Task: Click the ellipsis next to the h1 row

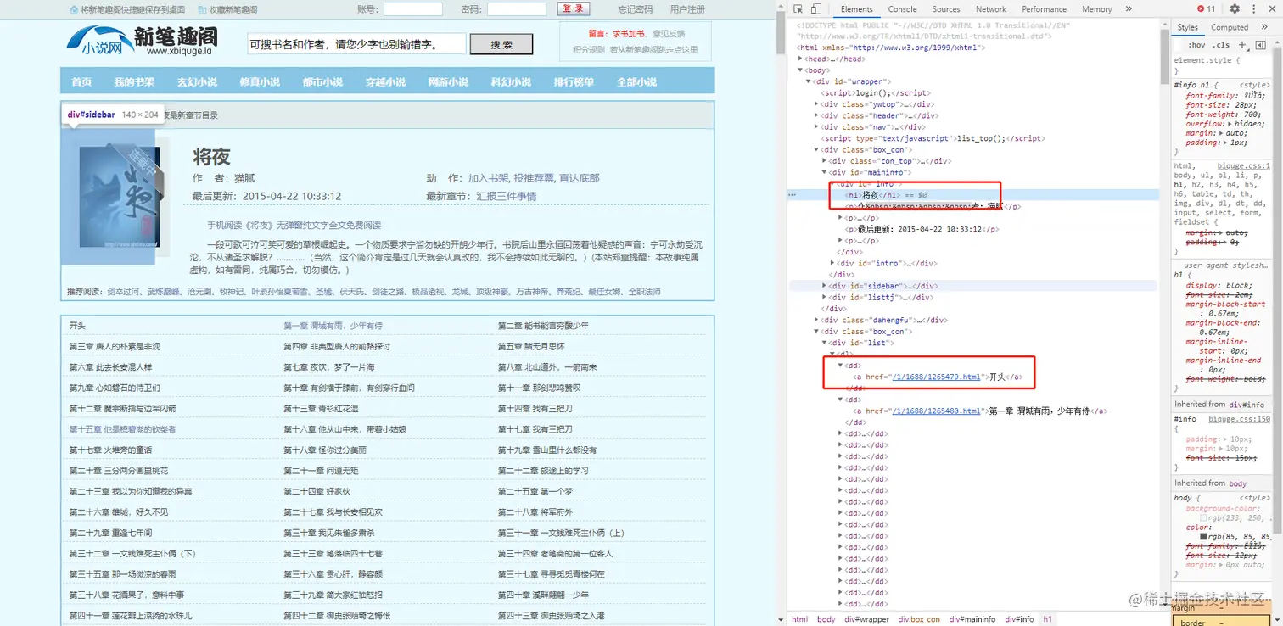Action: (792, 195)
